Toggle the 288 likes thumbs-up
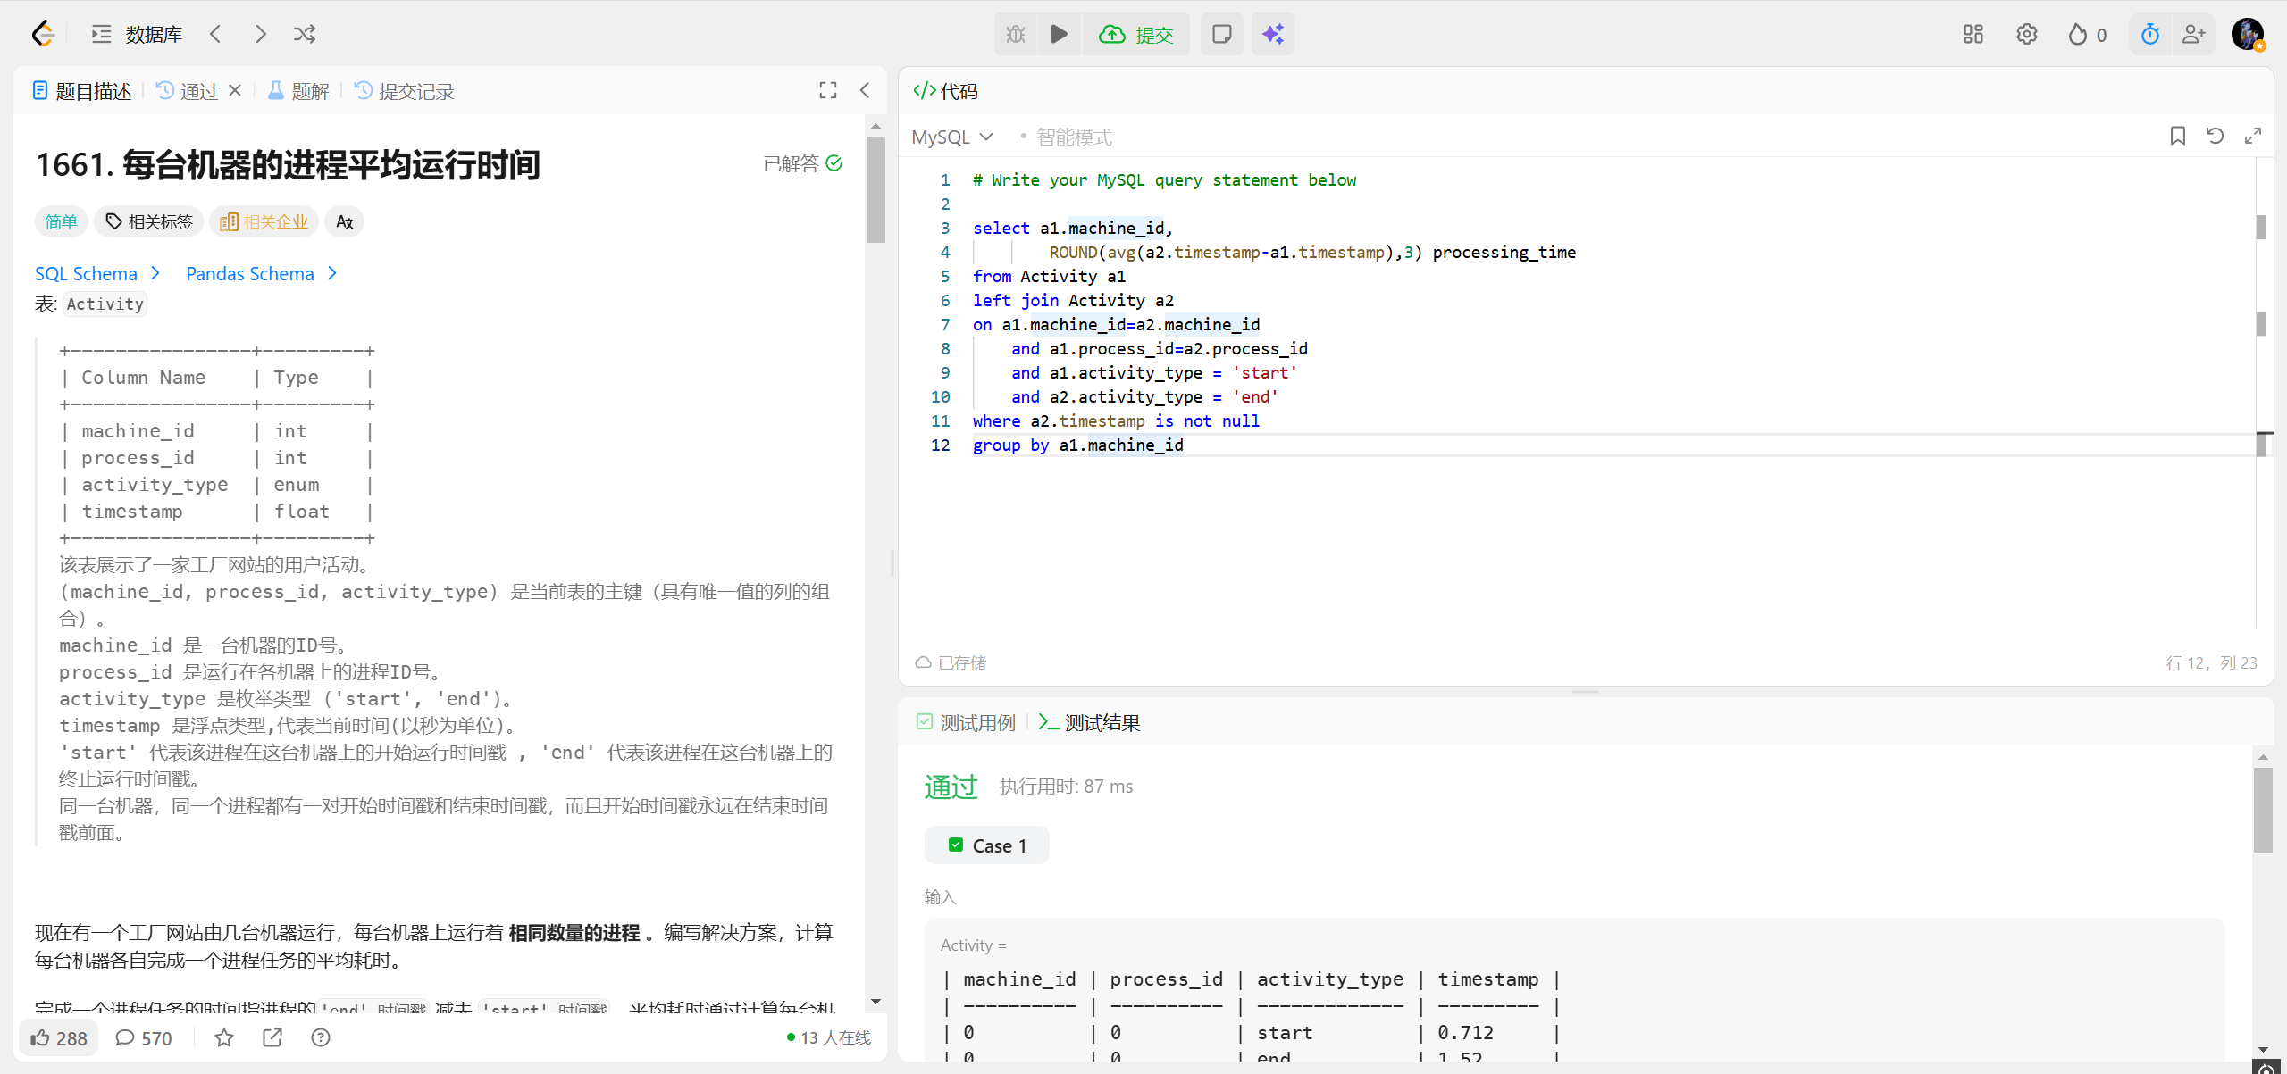 (59, 1037)
